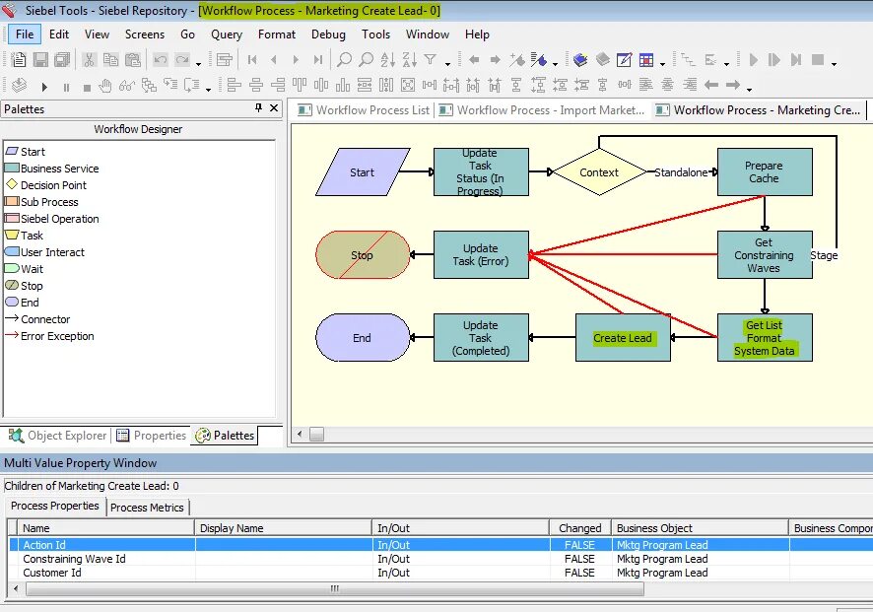Open dropdown arrow after debug stop square
Screen dimensions: 873x612
point(834,64)
